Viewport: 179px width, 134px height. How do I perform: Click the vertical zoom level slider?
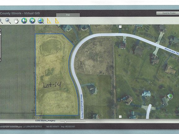(x=0, y=45)
